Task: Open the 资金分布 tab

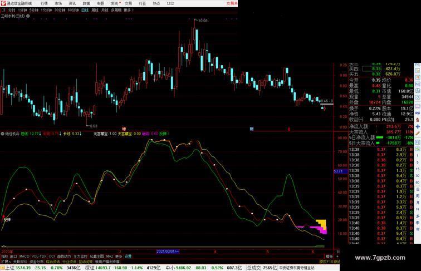Action: [37, 262]
